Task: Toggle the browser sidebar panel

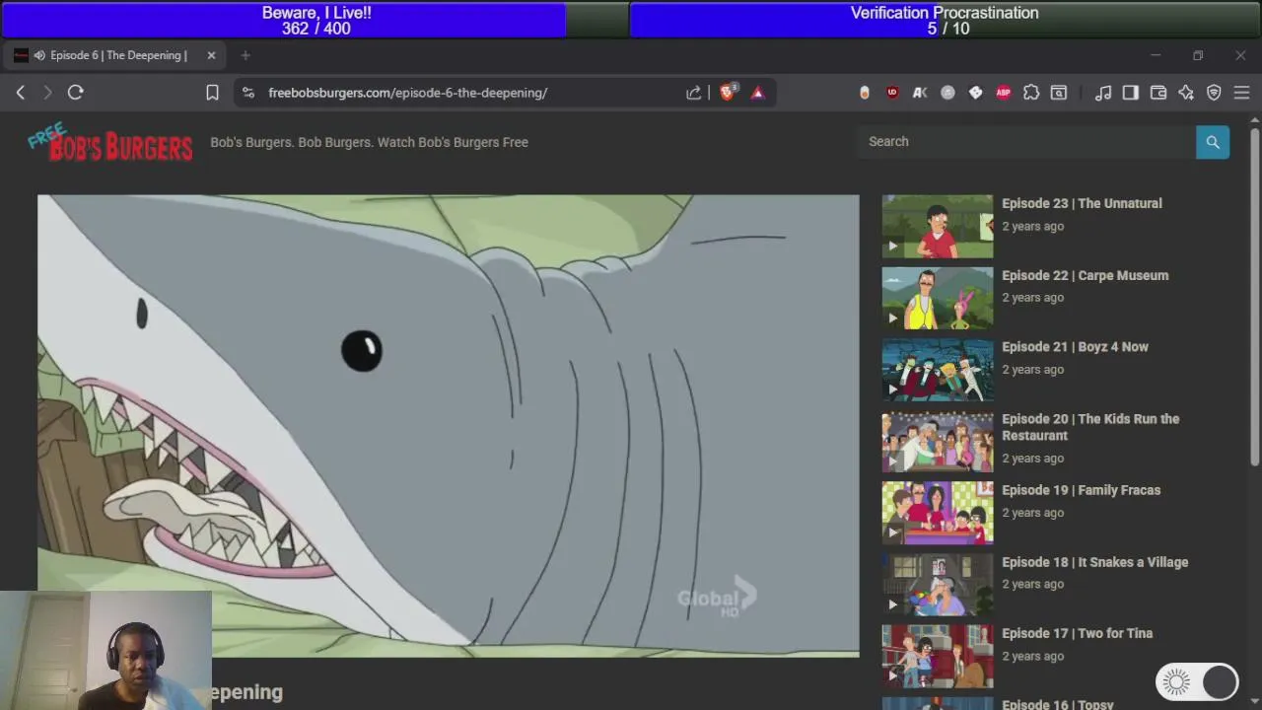Action: [x=1131, y=93]
